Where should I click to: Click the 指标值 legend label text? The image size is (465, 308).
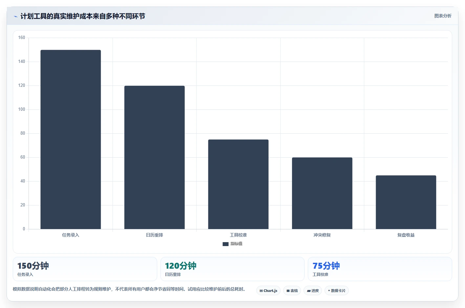pos(236,244)
